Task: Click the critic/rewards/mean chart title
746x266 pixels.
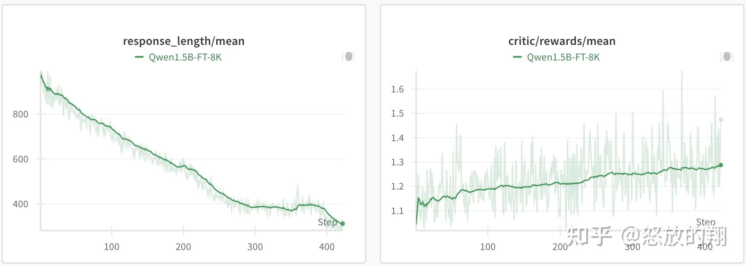Action: [562, 41]
